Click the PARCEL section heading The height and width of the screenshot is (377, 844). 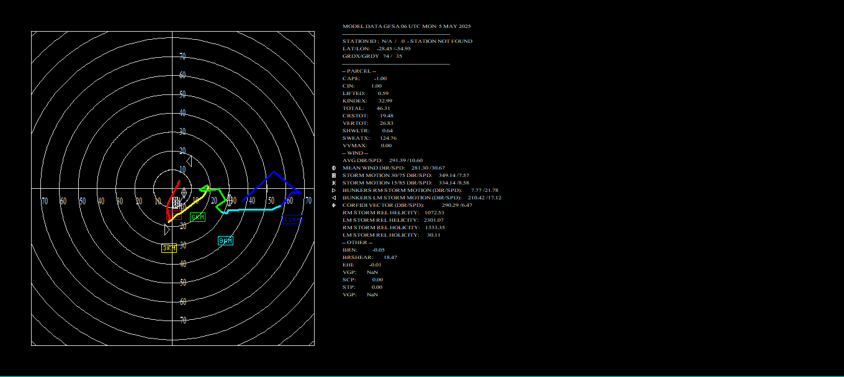[359, 71]
